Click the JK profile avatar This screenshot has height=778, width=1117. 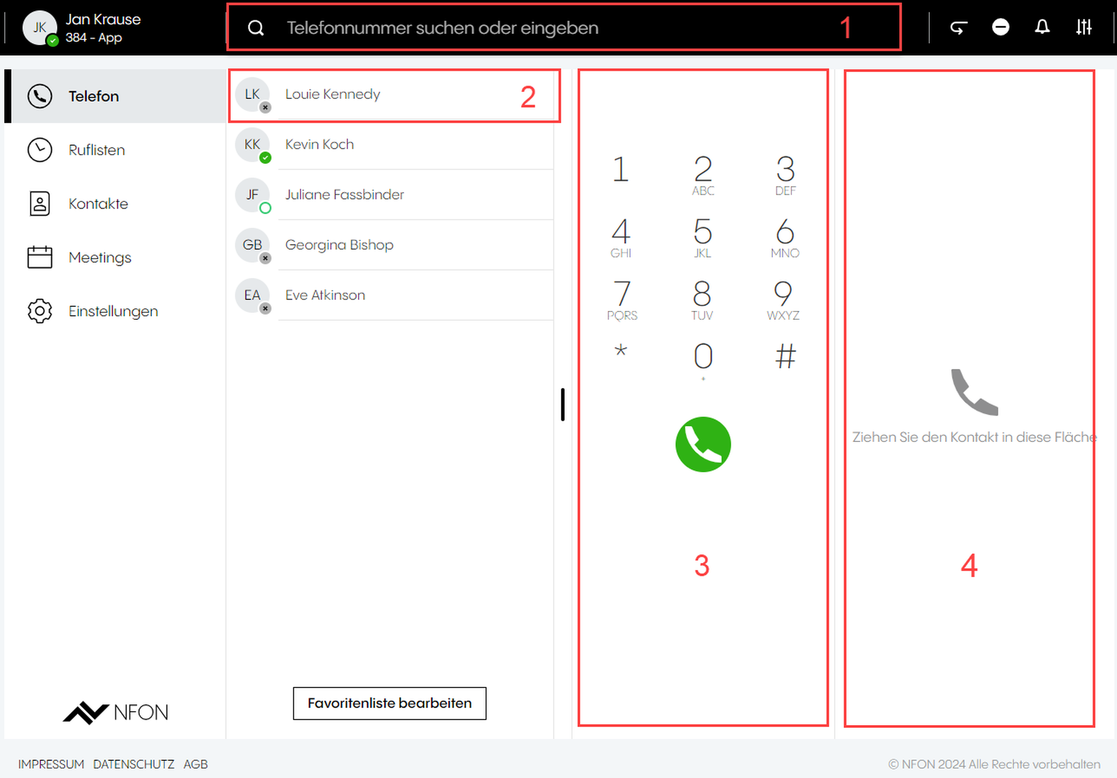(40, 27)
